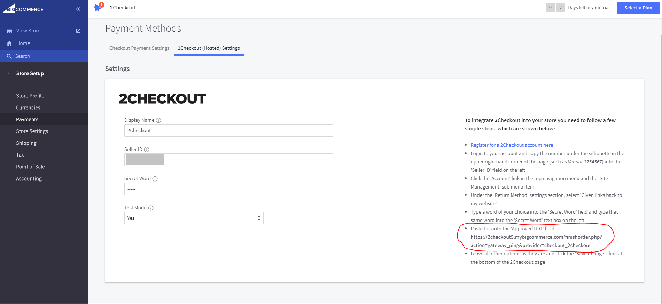Viewport: 662px width, 304px height.
Task: Open Register for a 2Checkout account link
Action: click(x=512, y=145)
